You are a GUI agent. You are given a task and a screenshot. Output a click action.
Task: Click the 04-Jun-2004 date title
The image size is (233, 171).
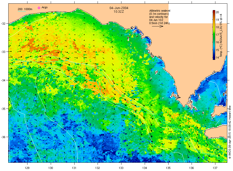119,8
